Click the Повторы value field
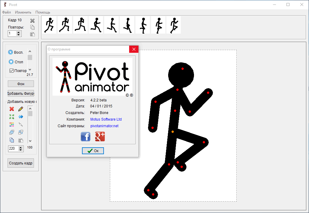309x213 pixels. click(x=12, y=34)
